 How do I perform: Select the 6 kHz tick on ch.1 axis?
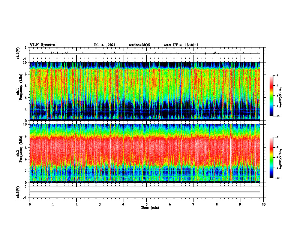(x=26, y=86)
